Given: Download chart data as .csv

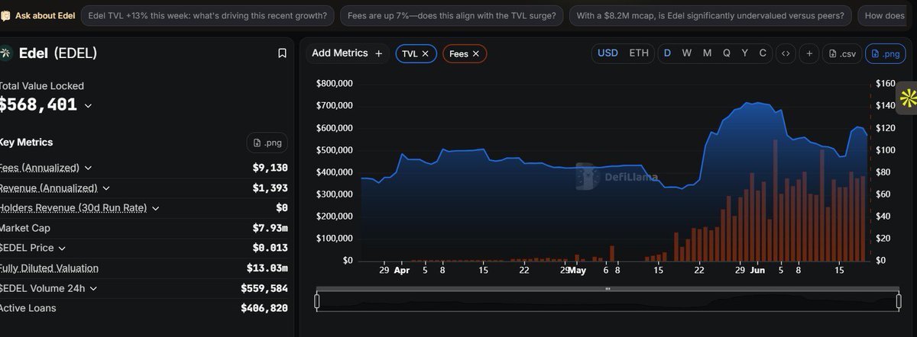Looking at the screenshot, I should click(841, 53).
